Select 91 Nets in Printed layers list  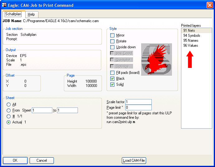(x=189, y=31)
